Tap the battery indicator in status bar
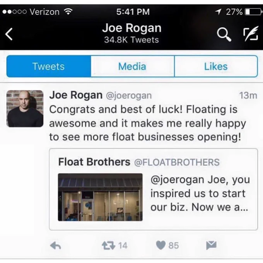The width and height of the screenshot is (263, 263). 253,12
